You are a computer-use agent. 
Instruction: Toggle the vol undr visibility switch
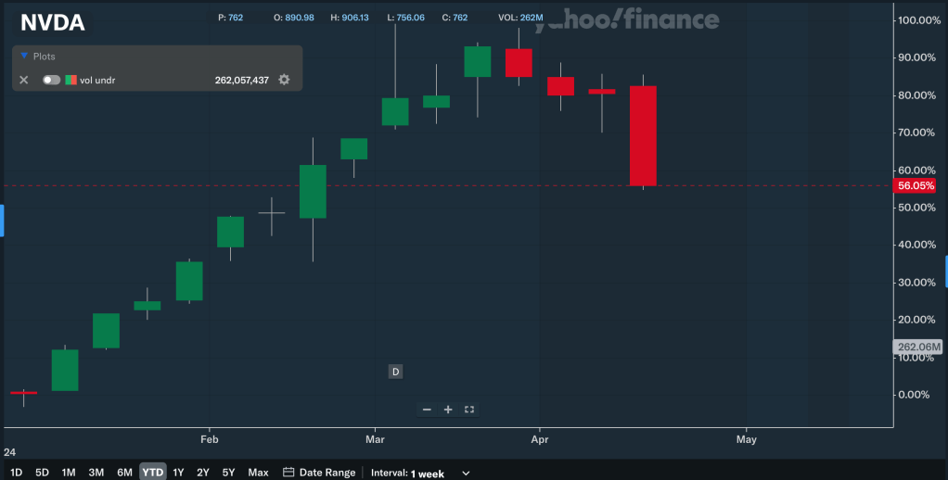(x=51, y=81)
